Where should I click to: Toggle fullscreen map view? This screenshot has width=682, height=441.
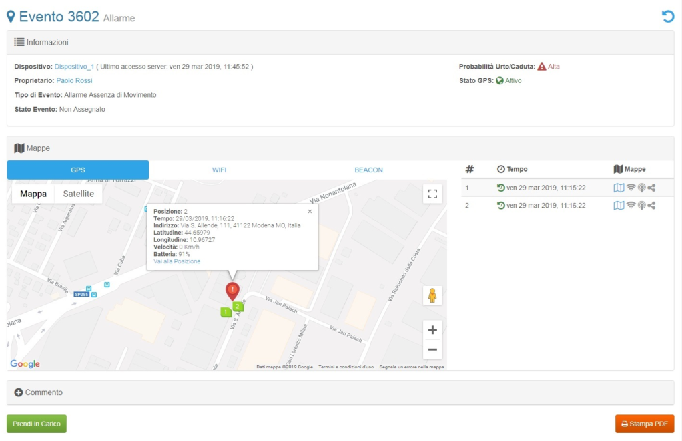pyautogui.click(x=432, y=194)
